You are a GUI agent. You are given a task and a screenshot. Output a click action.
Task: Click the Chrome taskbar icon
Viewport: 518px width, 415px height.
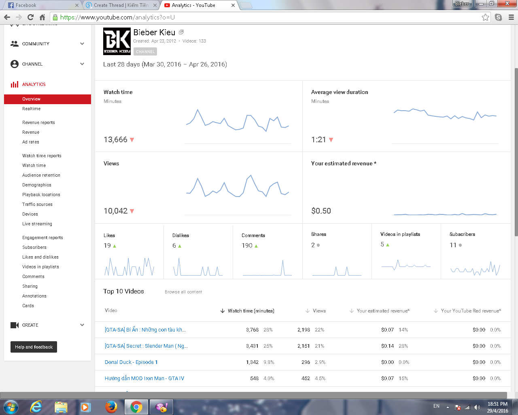click(136, 407)
